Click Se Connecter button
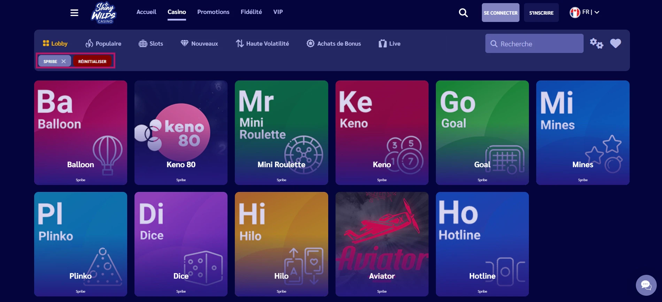Screen dimensions: 662x302 (500, 13)
